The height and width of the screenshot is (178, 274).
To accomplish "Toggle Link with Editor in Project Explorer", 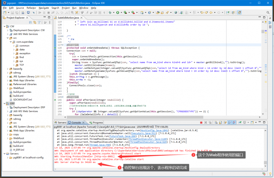I will [x=35, y=22].
